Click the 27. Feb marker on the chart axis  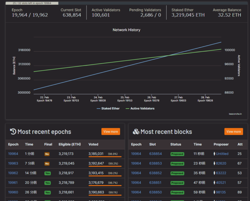point(178,97)
